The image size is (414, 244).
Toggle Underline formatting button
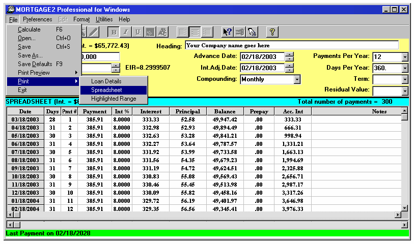click(x=137, y=32)
